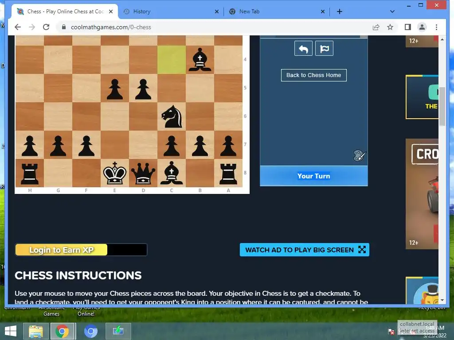Click the resign flag button
Image resolution: width=454 pixels, height=340 pixels.
click(324, 48)
